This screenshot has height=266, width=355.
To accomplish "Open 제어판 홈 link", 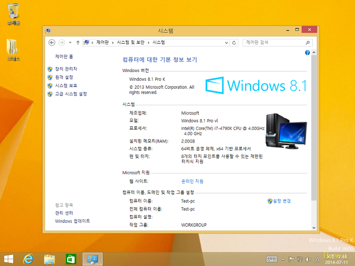I will [64, 57].
